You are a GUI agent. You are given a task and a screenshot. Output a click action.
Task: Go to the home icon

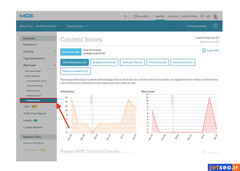[x=208, y=16]
